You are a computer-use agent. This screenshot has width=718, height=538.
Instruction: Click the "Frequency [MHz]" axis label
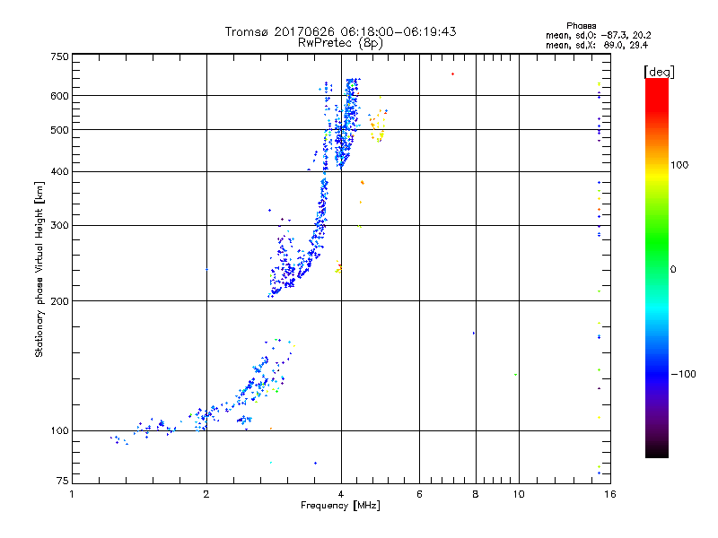point(340,506)
